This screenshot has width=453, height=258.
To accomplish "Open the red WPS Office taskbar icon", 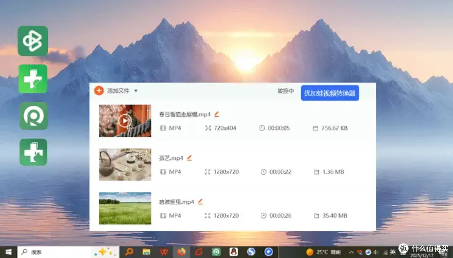I will (x=164, y=252).
